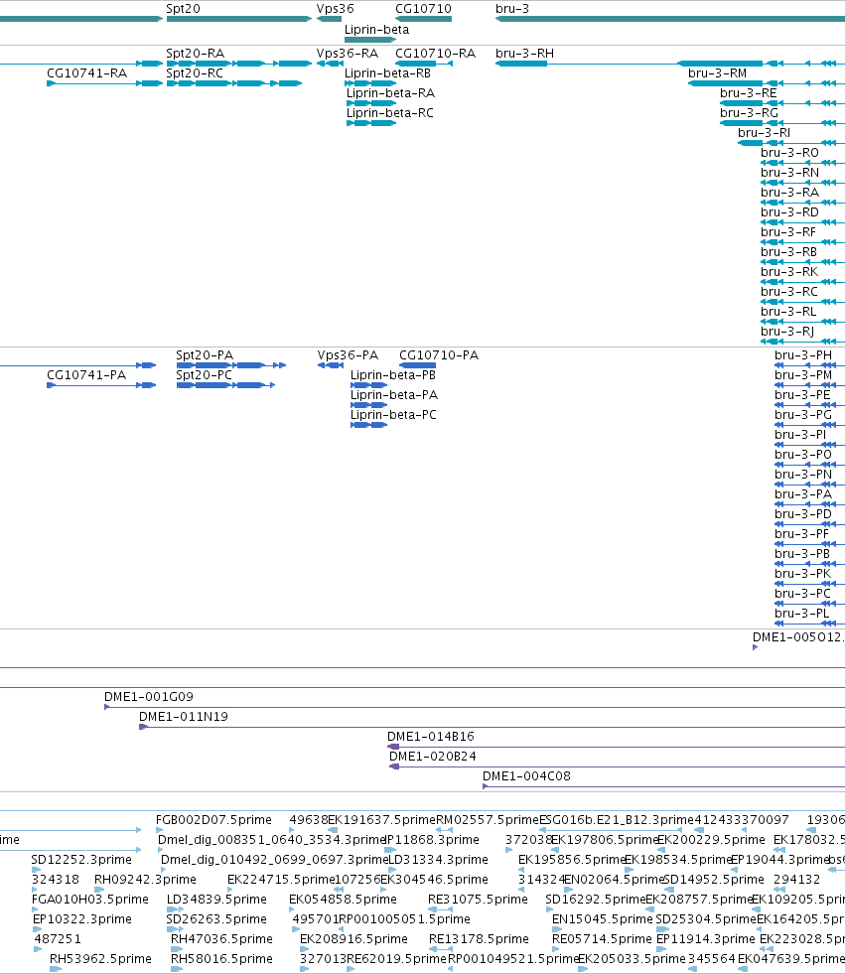
Task: Click protein bru-3-PL
Action: coord(809,624)
